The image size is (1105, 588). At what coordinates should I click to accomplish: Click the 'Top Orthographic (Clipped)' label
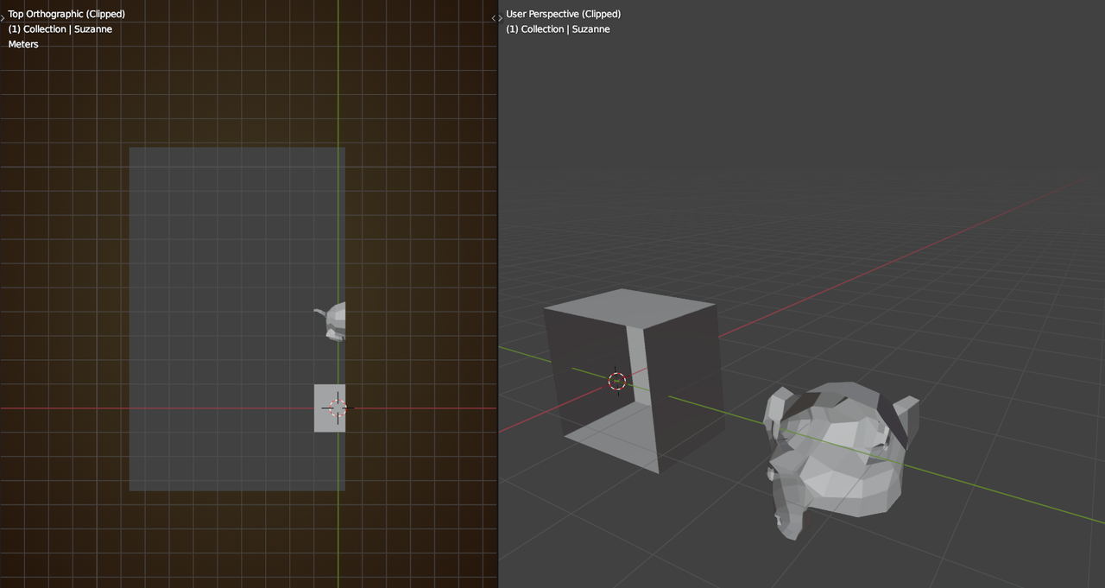[x=66, y=14]
